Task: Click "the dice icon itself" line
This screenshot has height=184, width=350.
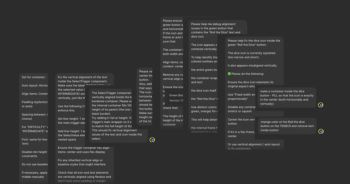Action: [x=204, y=91]
